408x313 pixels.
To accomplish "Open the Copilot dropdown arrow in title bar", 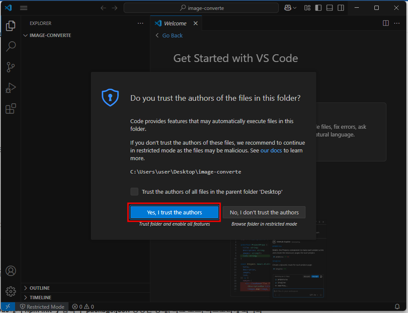I will [x=295, y=8].
